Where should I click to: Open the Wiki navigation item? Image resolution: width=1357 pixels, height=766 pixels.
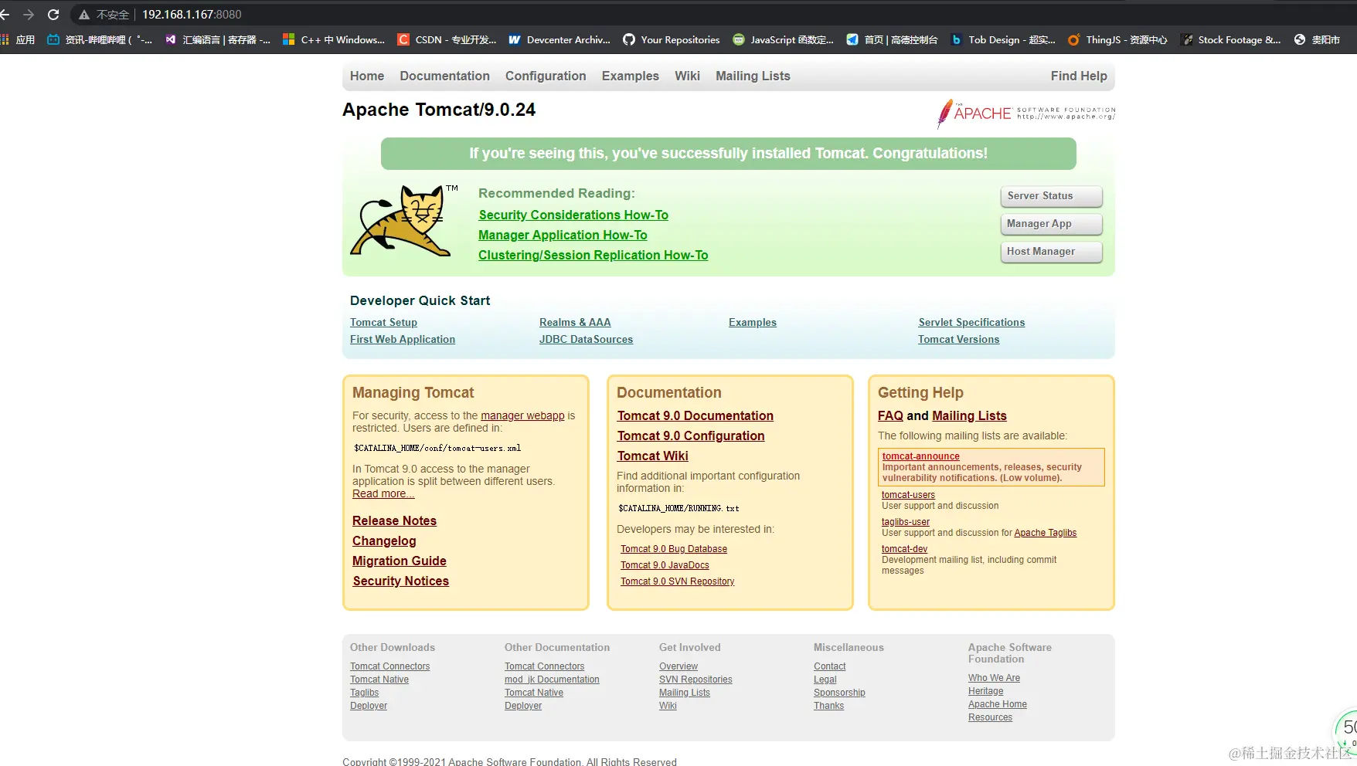click(x=687, y=76)
